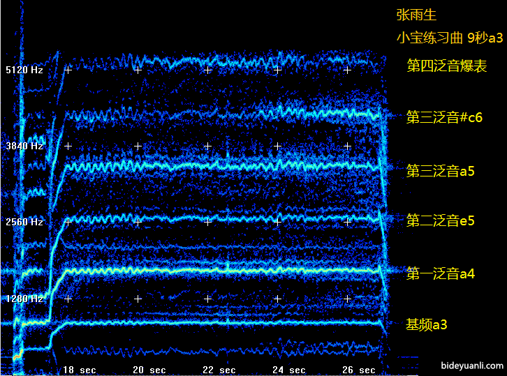Click the 张雨生 title text
The height and width of the screenshot is (376, 507).
coord(416,14)
